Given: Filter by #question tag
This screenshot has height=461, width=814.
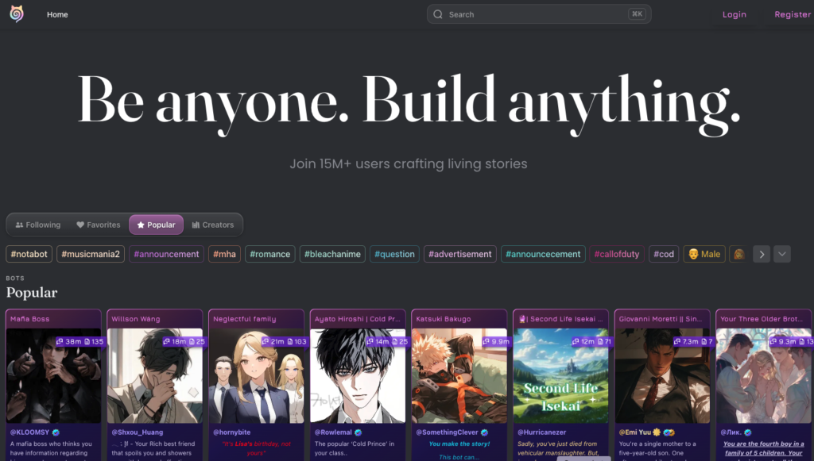Looking at the screenshot, I should coord(394,254).
